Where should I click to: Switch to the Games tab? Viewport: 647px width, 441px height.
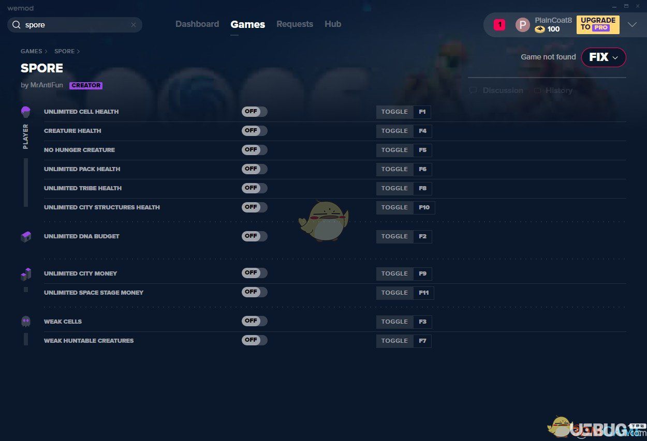tap(248, 24)
